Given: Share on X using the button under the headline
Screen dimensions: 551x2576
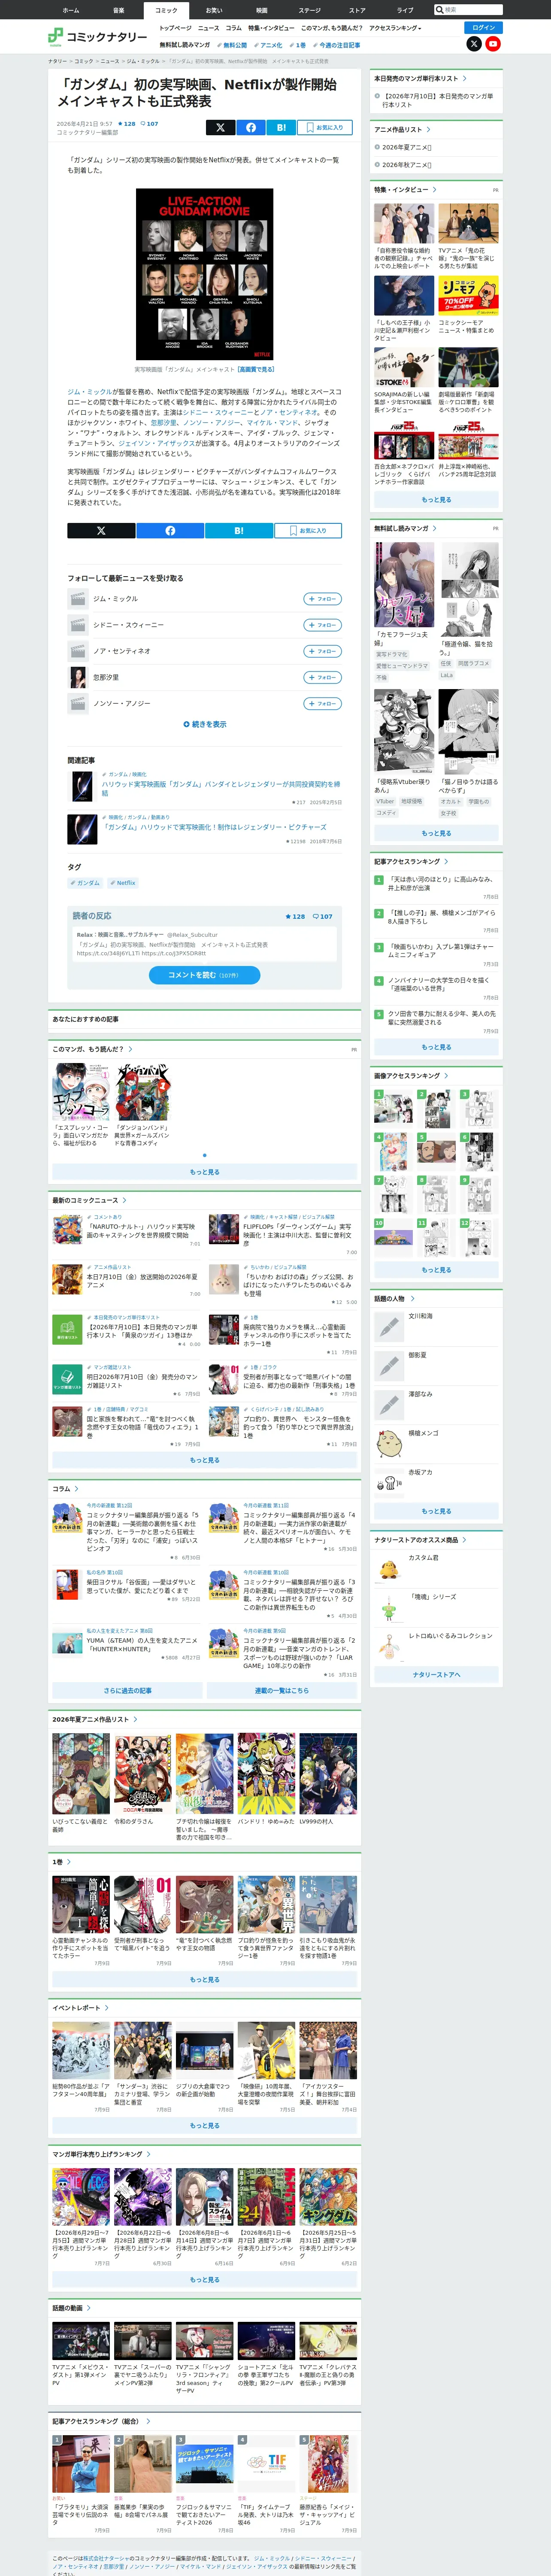Looking at the screenshot, I should tap(220, 127).
